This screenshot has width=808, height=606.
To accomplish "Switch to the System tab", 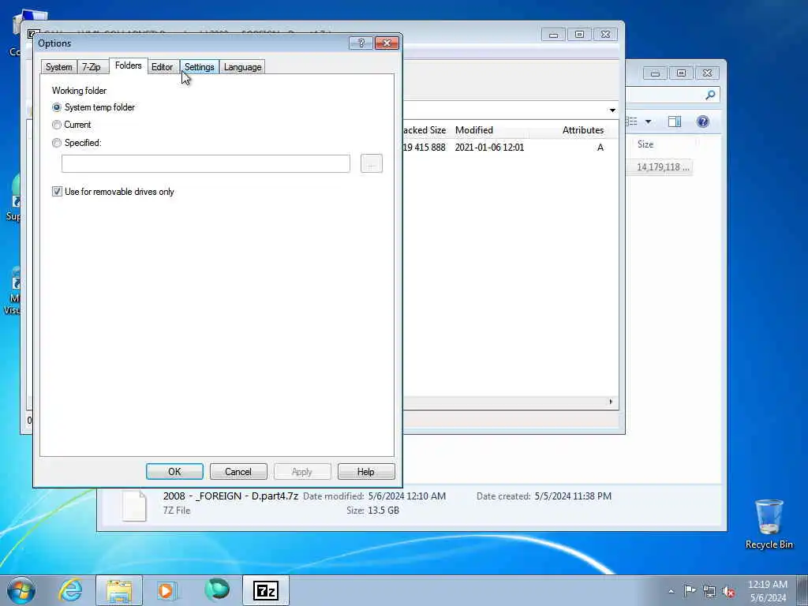I will click(58, 67).
